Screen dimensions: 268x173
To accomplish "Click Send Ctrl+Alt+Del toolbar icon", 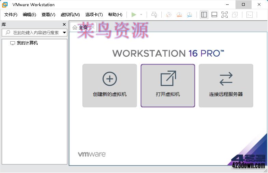I will tap(154, 15).
